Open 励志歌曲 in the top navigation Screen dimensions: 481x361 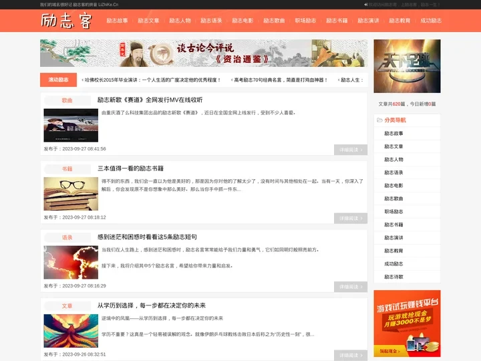pyautogui.click(x=274, y=21)
